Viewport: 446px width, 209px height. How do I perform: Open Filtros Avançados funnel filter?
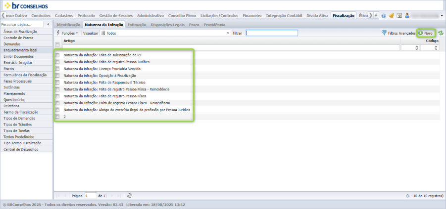(398, 33)
